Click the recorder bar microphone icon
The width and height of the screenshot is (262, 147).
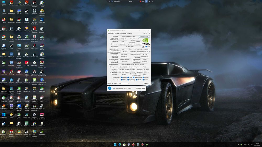point(112,1)
